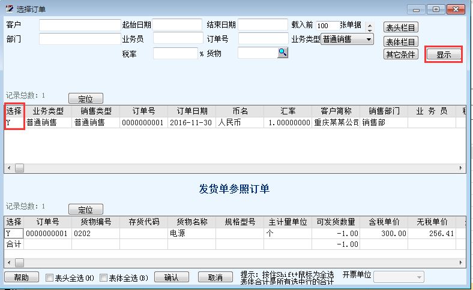Viewport: 473px width, 290px height.
Task: Click the spinner down arrow near 张单据
Action: click(369, 30)
